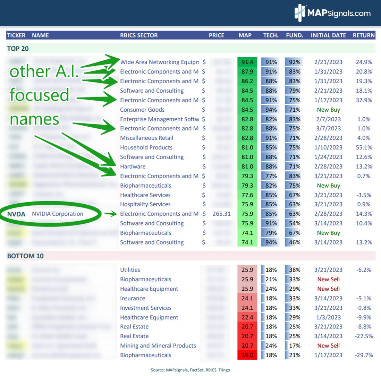Click the 265.31 price value

(x=222, y=214)
